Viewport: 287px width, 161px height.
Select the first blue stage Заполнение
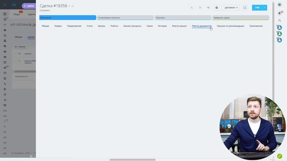point(68,18)
